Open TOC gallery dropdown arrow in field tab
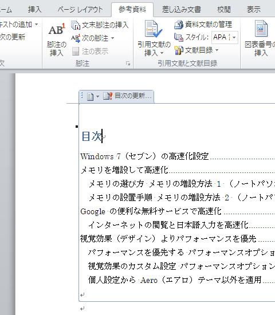Screen dimensions: 275x315 pos(98,97)
